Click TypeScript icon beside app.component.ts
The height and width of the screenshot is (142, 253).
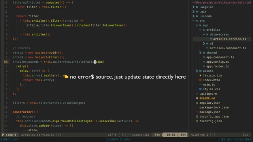point(204,57)
